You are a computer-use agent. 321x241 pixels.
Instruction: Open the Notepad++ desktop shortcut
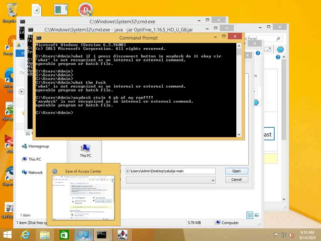[8, 111]
